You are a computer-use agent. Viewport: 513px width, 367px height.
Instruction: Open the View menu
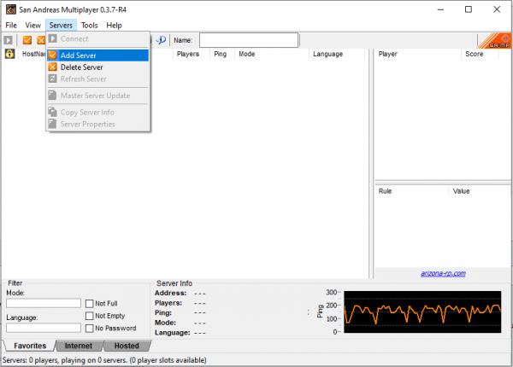33,26
